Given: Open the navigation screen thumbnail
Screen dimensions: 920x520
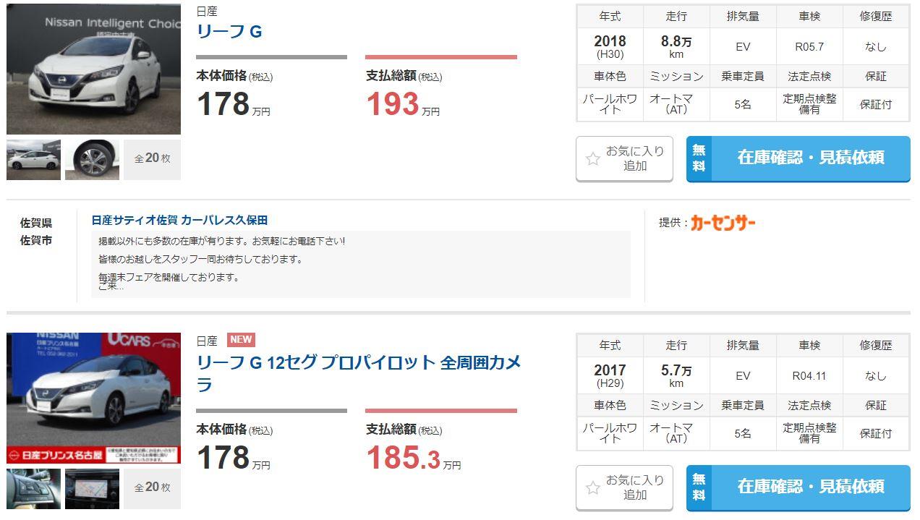Looking at the screenshot, I should (x=92, y=489).
